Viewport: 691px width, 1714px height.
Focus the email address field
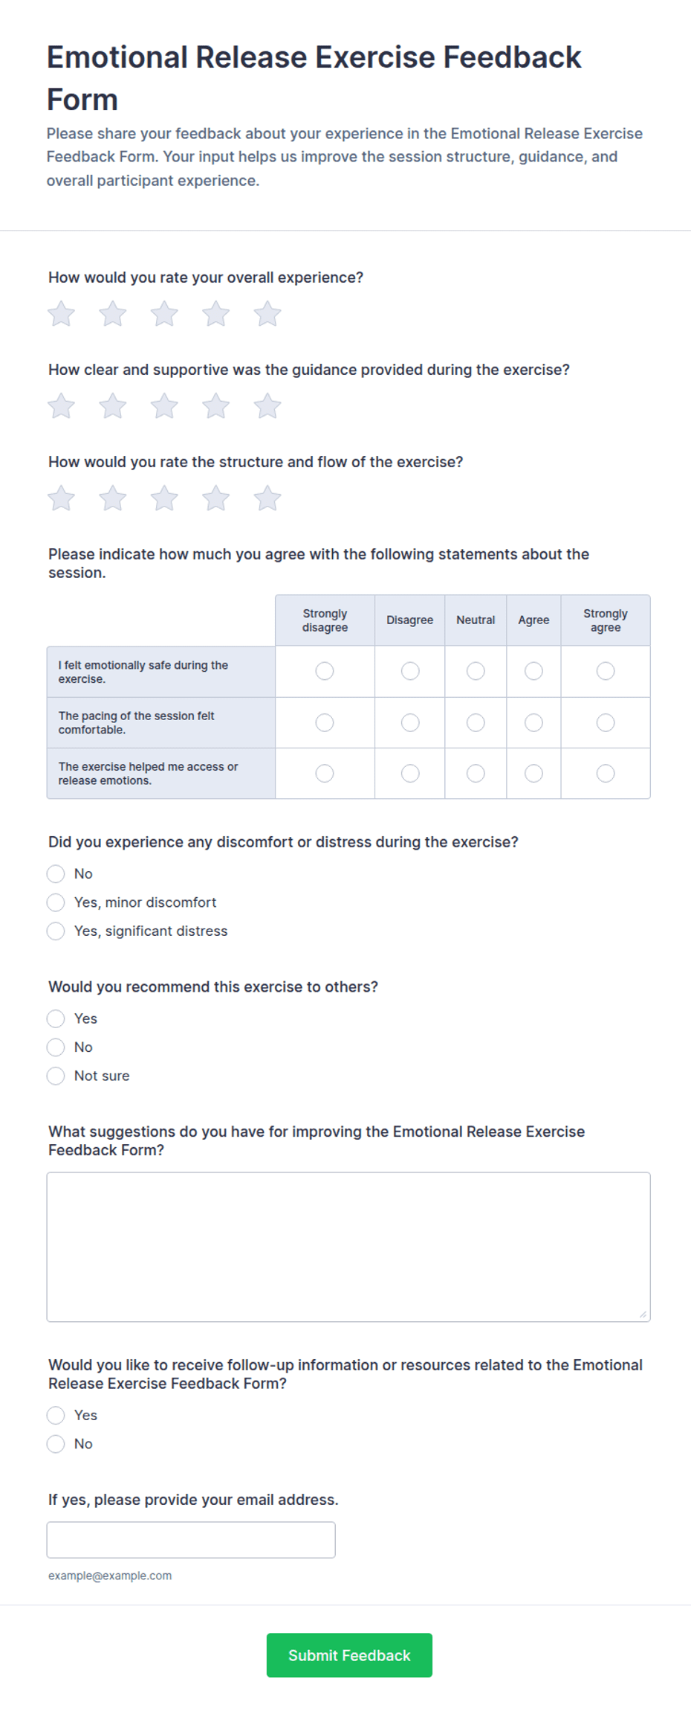(x=191, y=1540)
